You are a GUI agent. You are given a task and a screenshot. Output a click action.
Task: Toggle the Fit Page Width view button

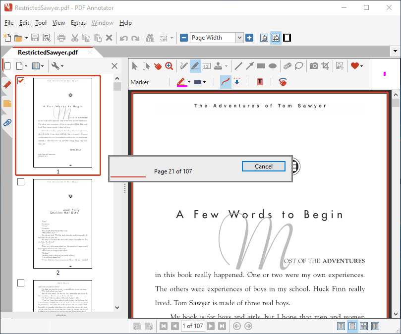pyautogui.click(x=276, y=38)
